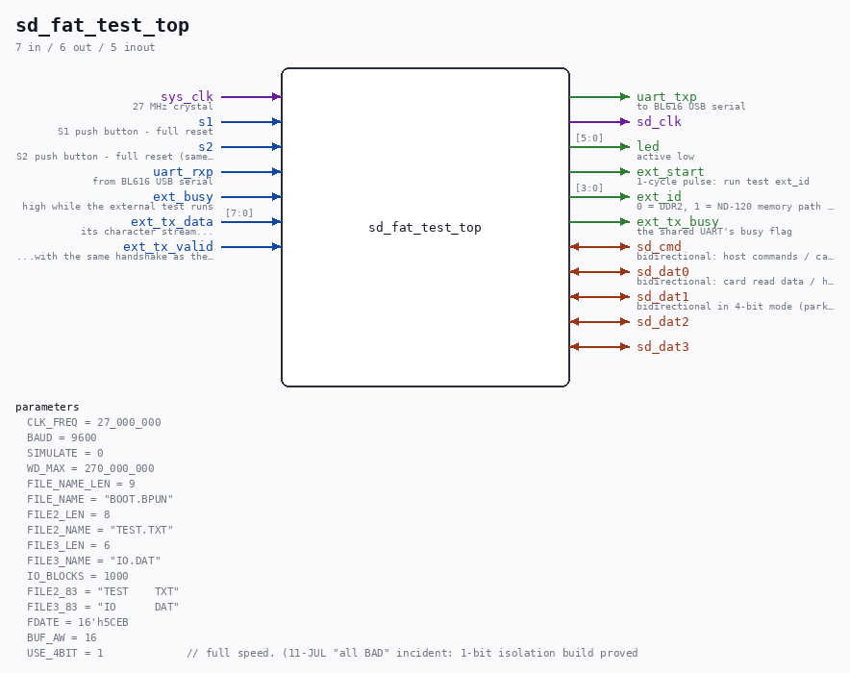
Task: Click the ext_tx_busy output port label
Action: point(678,221)
